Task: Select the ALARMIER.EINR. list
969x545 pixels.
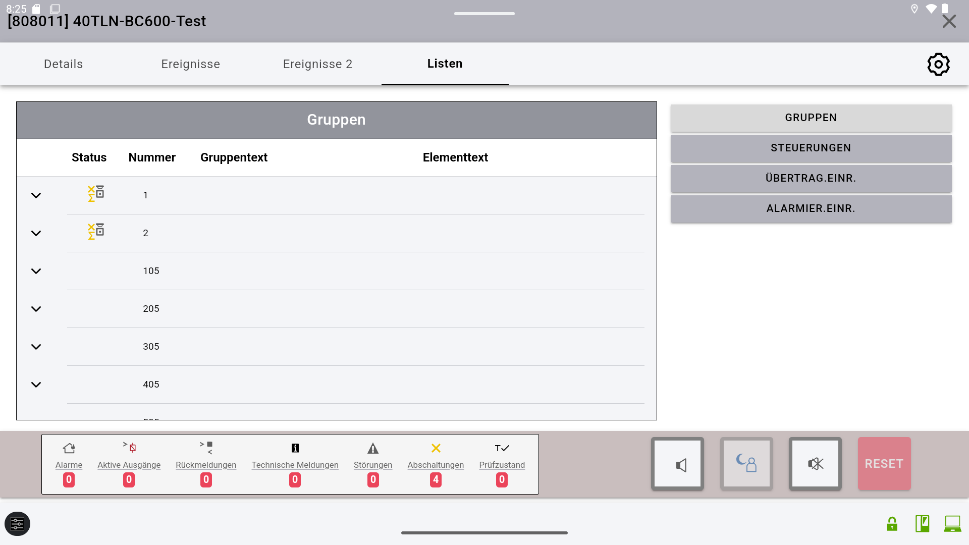Action: [x=811, y=208]
